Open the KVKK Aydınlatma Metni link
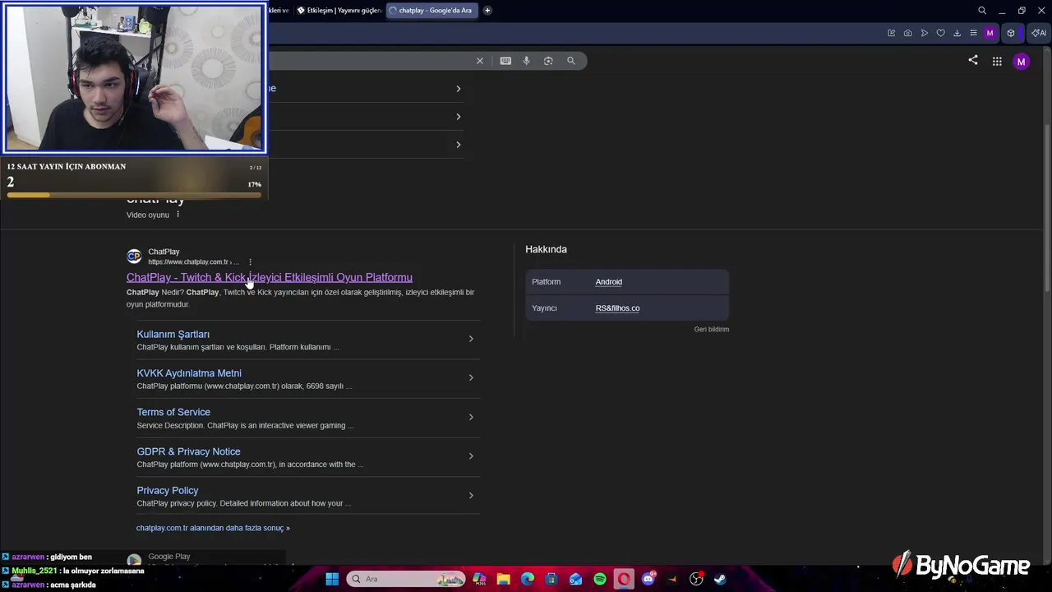1052x592 pixels. tap(189, 373)
